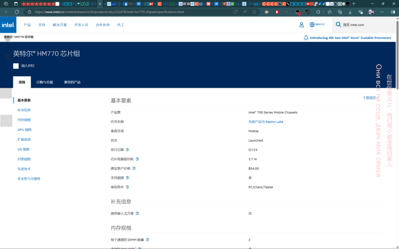The width and height of the screenshot is (399, 249).
Task: Click the globe language selector icon
Action: [x=312, y=25]
